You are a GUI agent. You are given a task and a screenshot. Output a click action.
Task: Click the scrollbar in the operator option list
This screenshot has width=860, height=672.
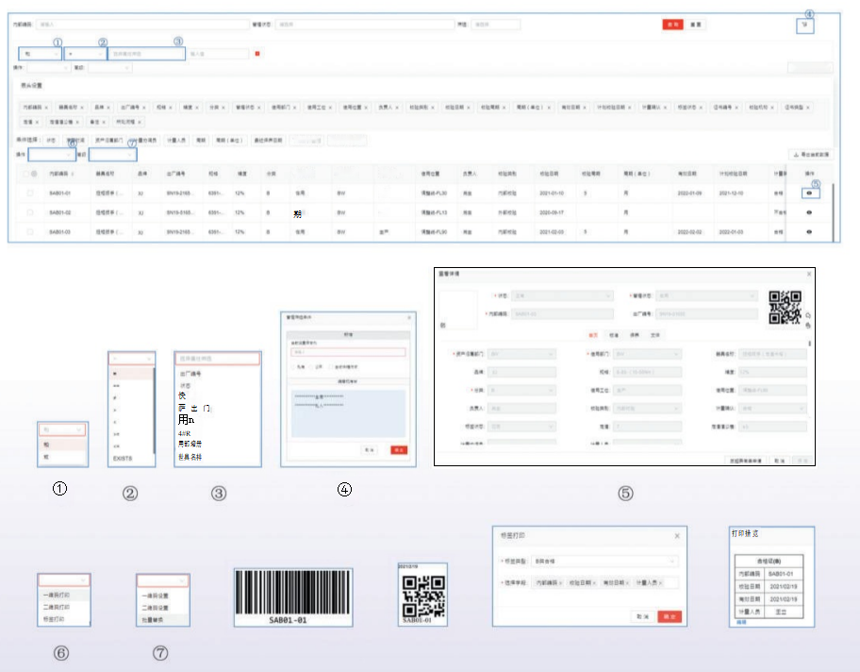click(154, 411)
